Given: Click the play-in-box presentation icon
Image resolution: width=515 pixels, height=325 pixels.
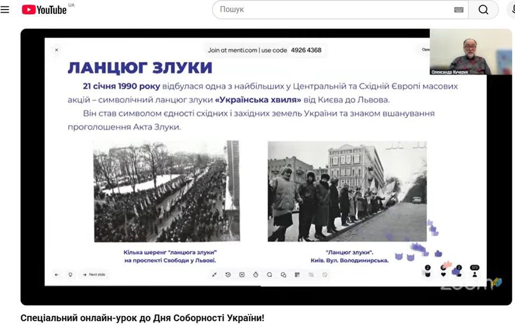Looking at the screenshot, I should (x=242, y=274).
